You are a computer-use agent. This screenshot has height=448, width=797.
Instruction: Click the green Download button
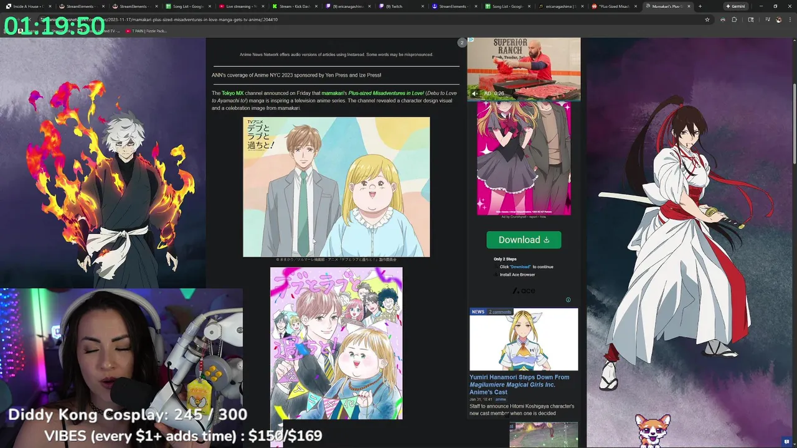point(524,240)
